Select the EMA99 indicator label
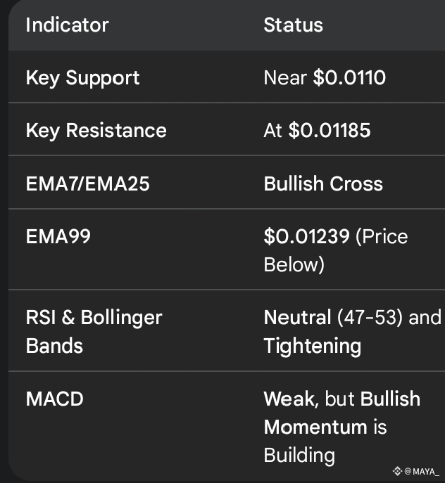This screenshot has width=445, height=483. tap(58, 236)
